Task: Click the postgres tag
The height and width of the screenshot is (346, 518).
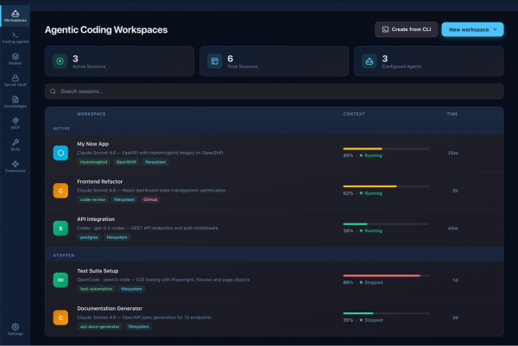Action: click(89, 237)
